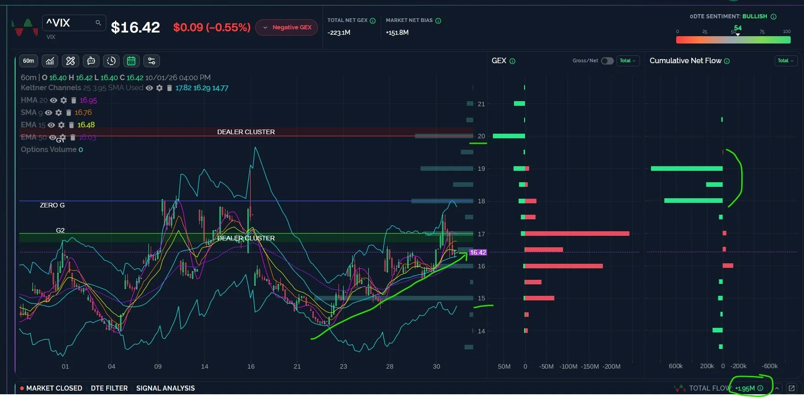Open EMA 15 settings gear

tap(61, 125)
